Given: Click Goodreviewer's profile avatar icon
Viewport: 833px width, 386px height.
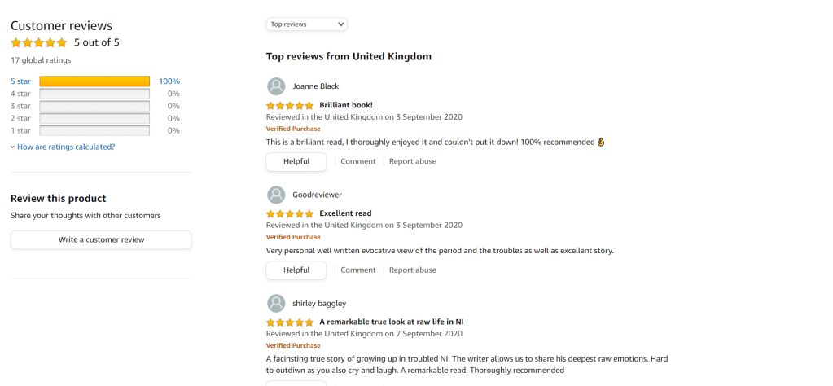Looking at the screenshot, I should pyautogui.click(x=276, y=195).
